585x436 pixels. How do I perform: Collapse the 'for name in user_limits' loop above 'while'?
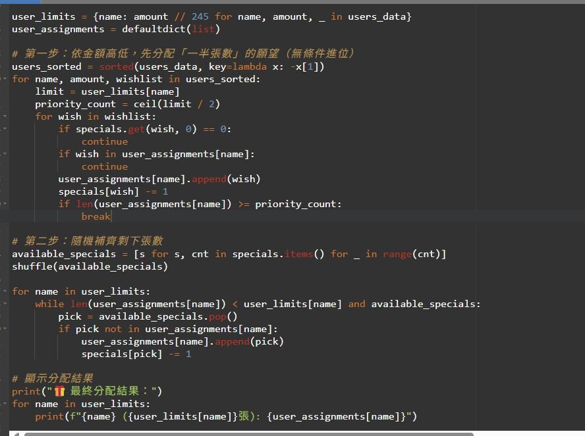click(x=5, y=291)
